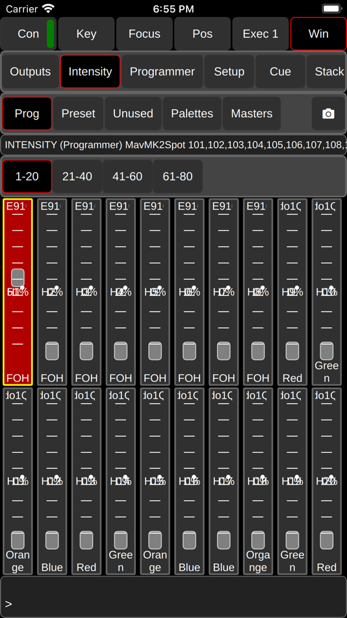The height and width of the screenshot is (618, 347).
Task: Tap the Wi-Fi status icon
Action: point(49,8)
